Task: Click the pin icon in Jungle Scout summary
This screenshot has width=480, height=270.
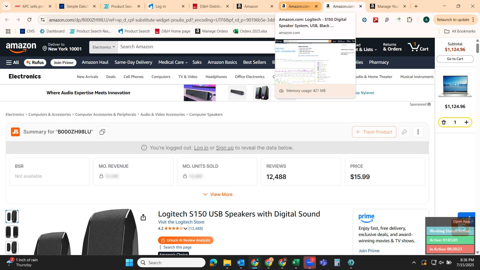Action: [404, 132]
